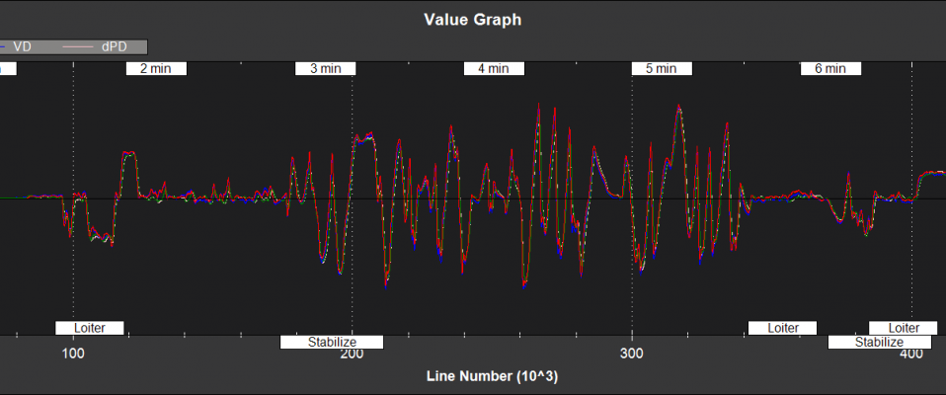Click the first Loiter mode label near 100

tap(90, 328)
